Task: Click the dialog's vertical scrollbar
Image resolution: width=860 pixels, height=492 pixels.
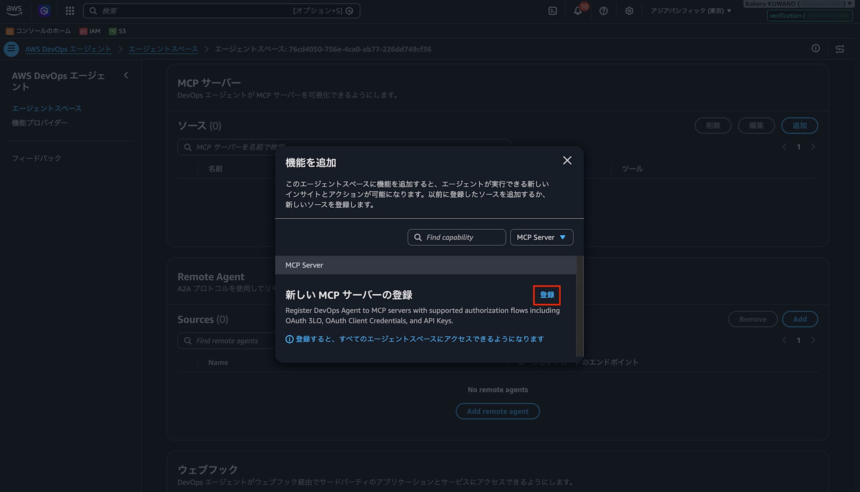Action: (x=580, y=306)
